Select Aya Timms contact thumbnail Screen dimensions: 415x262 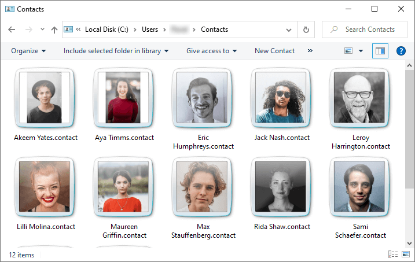point(123,98)
